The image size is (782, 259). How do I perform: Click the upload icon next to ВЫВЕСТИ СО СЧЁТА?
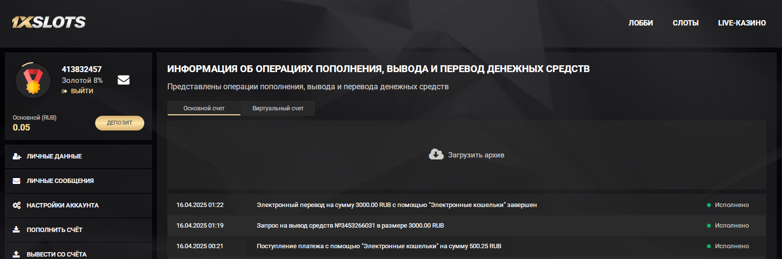tap(16, 254)
